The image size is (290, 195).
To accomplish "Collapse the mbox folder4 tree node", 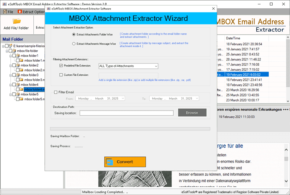I will 11,85.
